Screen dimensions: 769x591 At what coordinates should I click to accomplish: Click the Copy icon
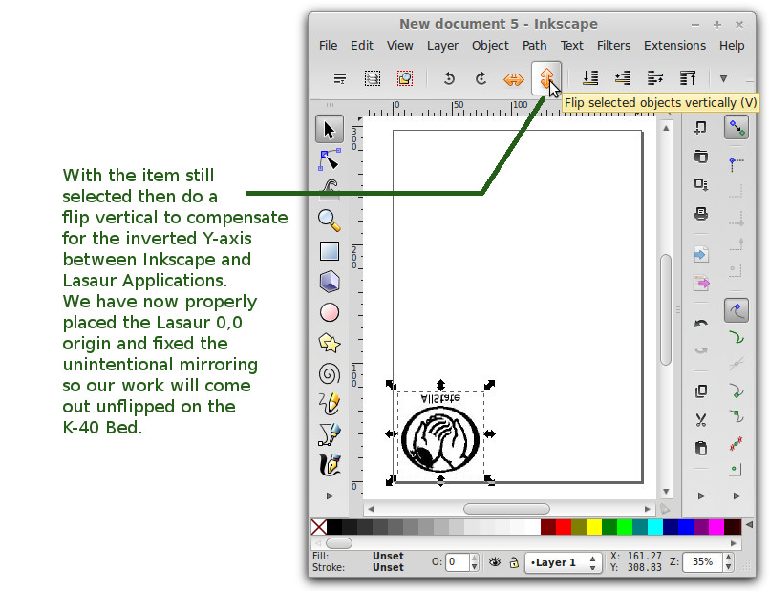coord(701,390)
